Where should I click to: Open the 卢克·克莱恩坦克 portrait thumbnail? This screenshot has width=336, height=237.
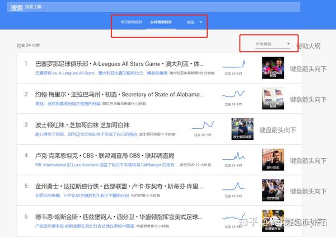click(x=273, y=160)
